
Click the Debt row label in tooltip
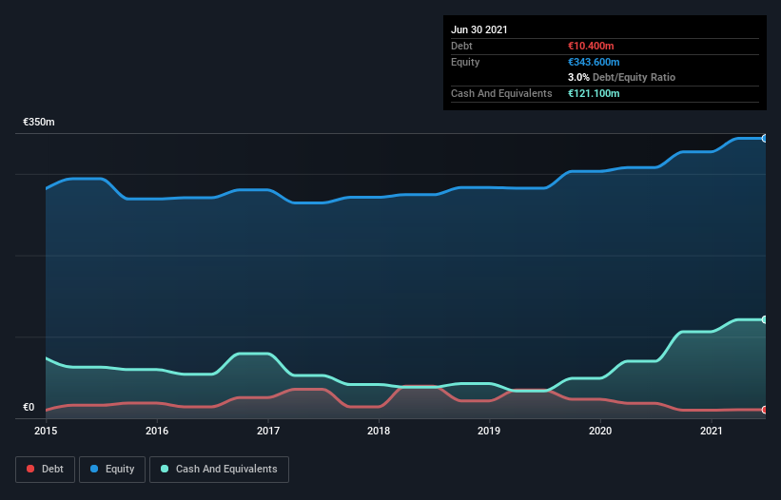pos(461,46)
